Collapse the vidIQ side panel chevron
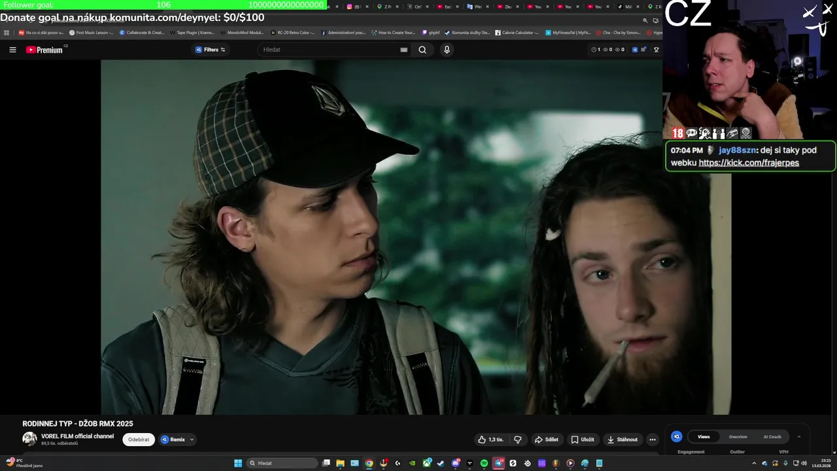Screen dimensions: 837x471 click(798, 436)
